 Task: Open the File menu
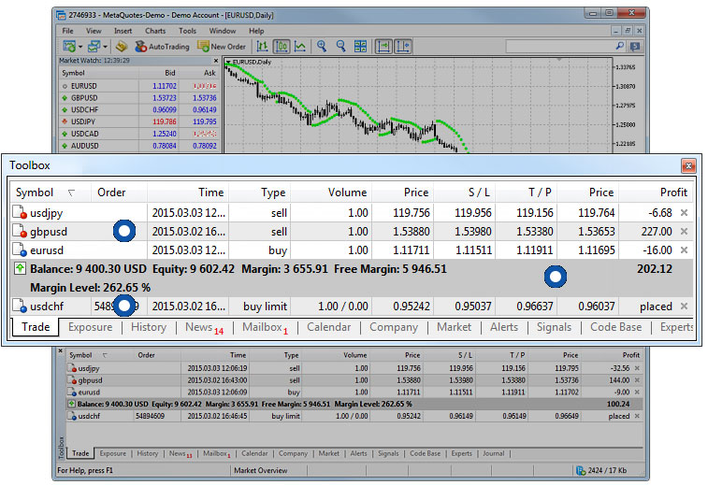(67, 31)
